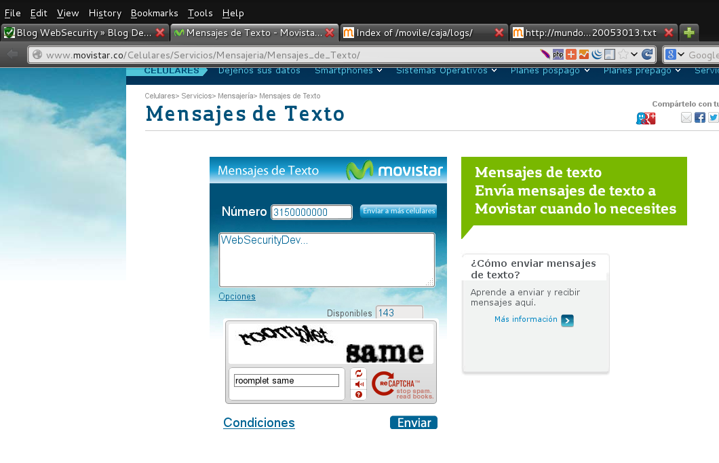Close the http://mundo...20053013.txt tab
The height and width of the screenshot is (463, 719).
[x=669, y=33]
